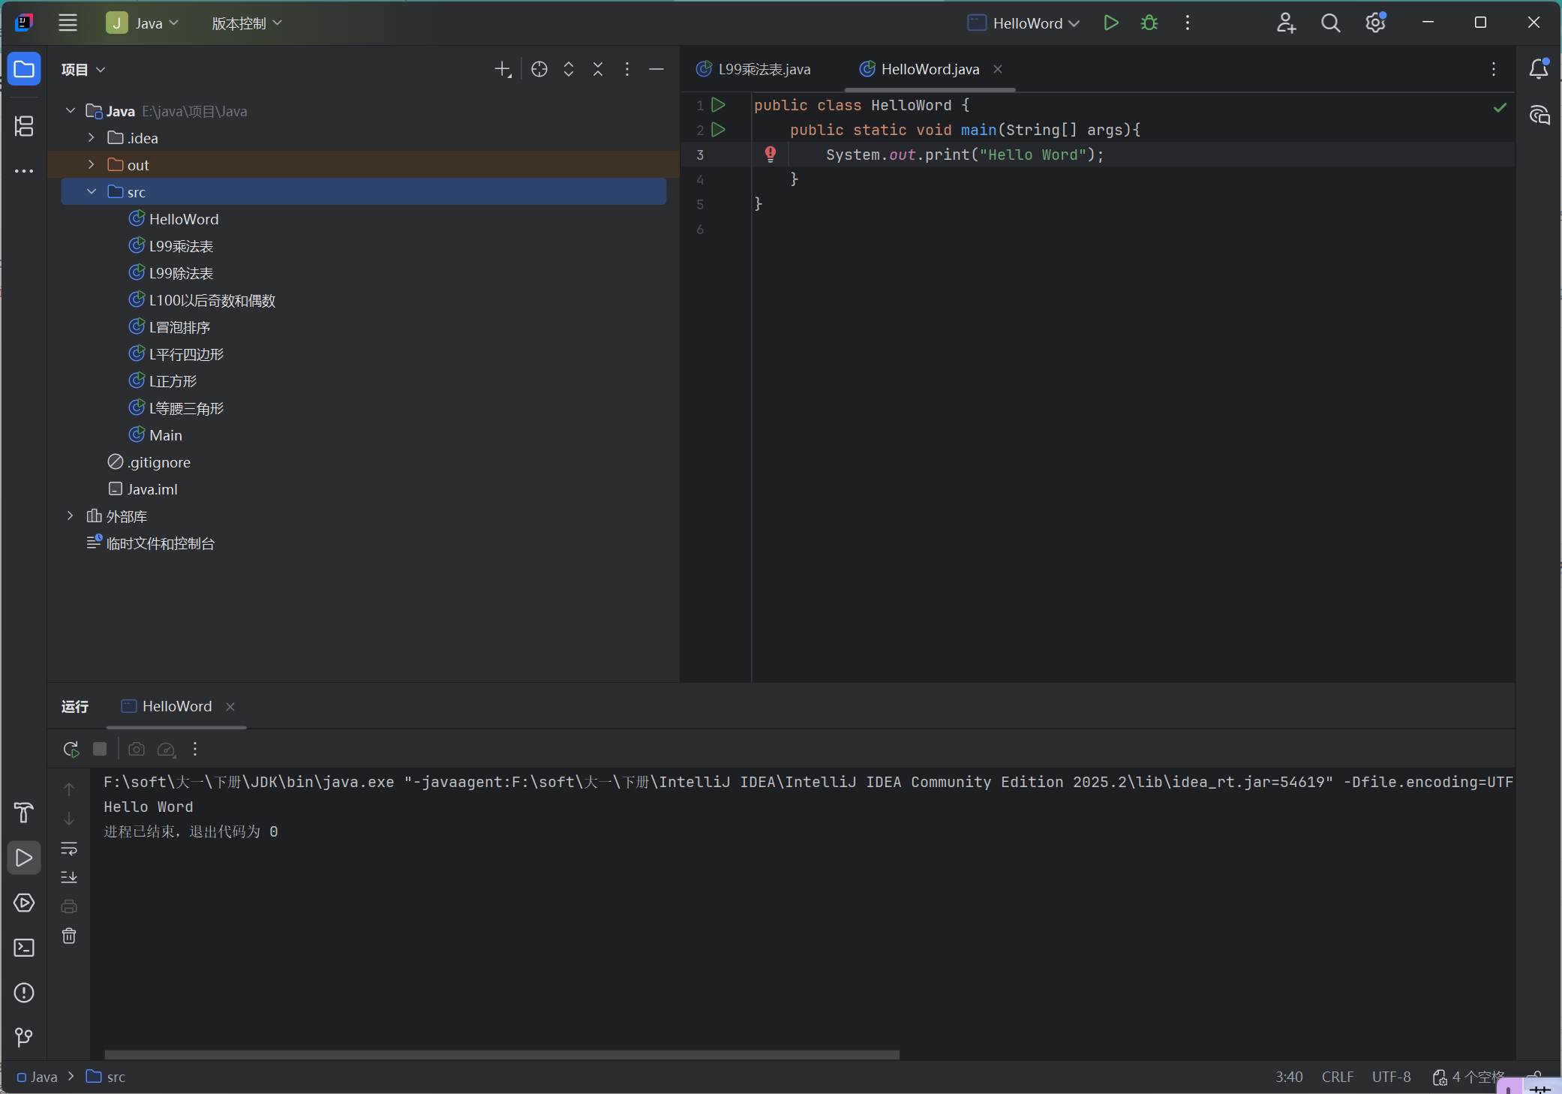Click the CRLF line separator widget

tap(1337, 1077)
